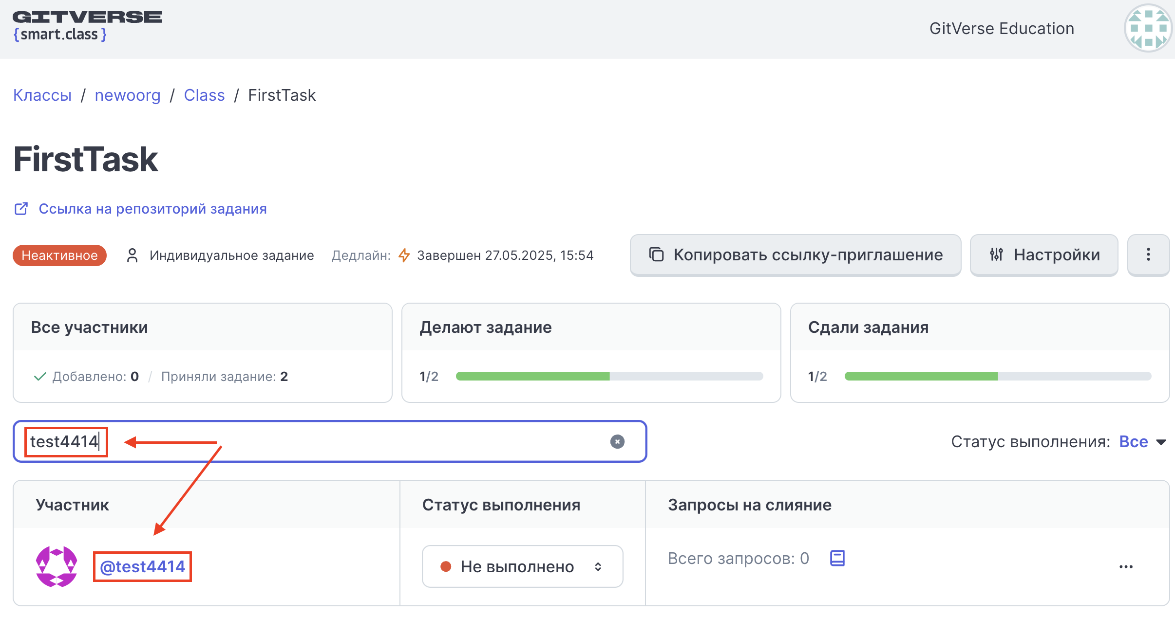Click the Добавлено: 0 text

click(x=95, y=376)
